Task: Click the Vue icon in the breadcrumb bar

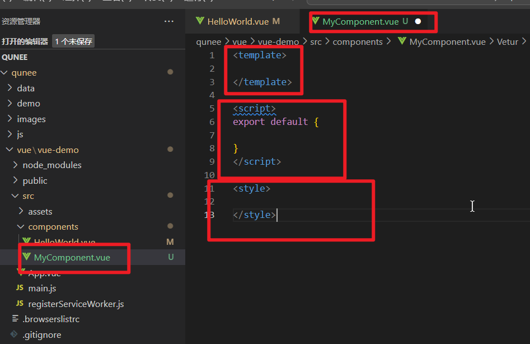Action: click(x=402, y=41)
